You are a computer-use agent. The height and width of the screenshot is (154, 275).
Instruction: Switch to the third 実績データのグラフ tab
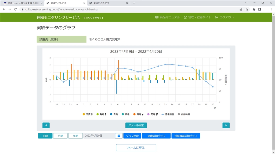click(109, 3)
